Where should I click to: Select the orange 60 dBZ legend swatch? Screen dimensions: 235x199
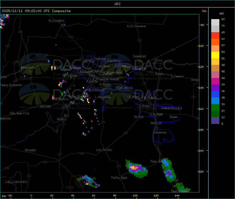pyautogui.click(x=215, y=42)
